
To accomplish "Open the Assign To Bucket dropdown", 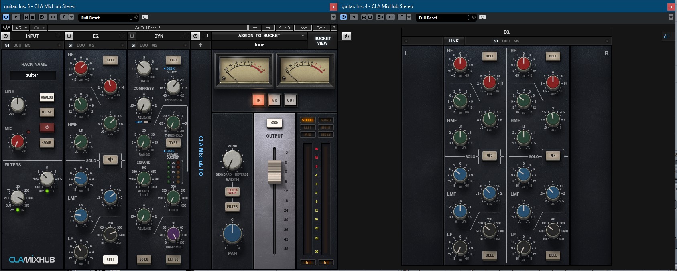I will click(303, 36).
